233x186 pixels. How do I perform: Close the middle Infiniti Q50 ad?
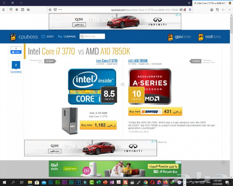(x=155, y=141)
